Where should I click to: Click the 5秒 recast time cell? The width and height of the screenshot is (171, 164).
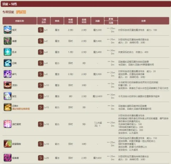84,124
